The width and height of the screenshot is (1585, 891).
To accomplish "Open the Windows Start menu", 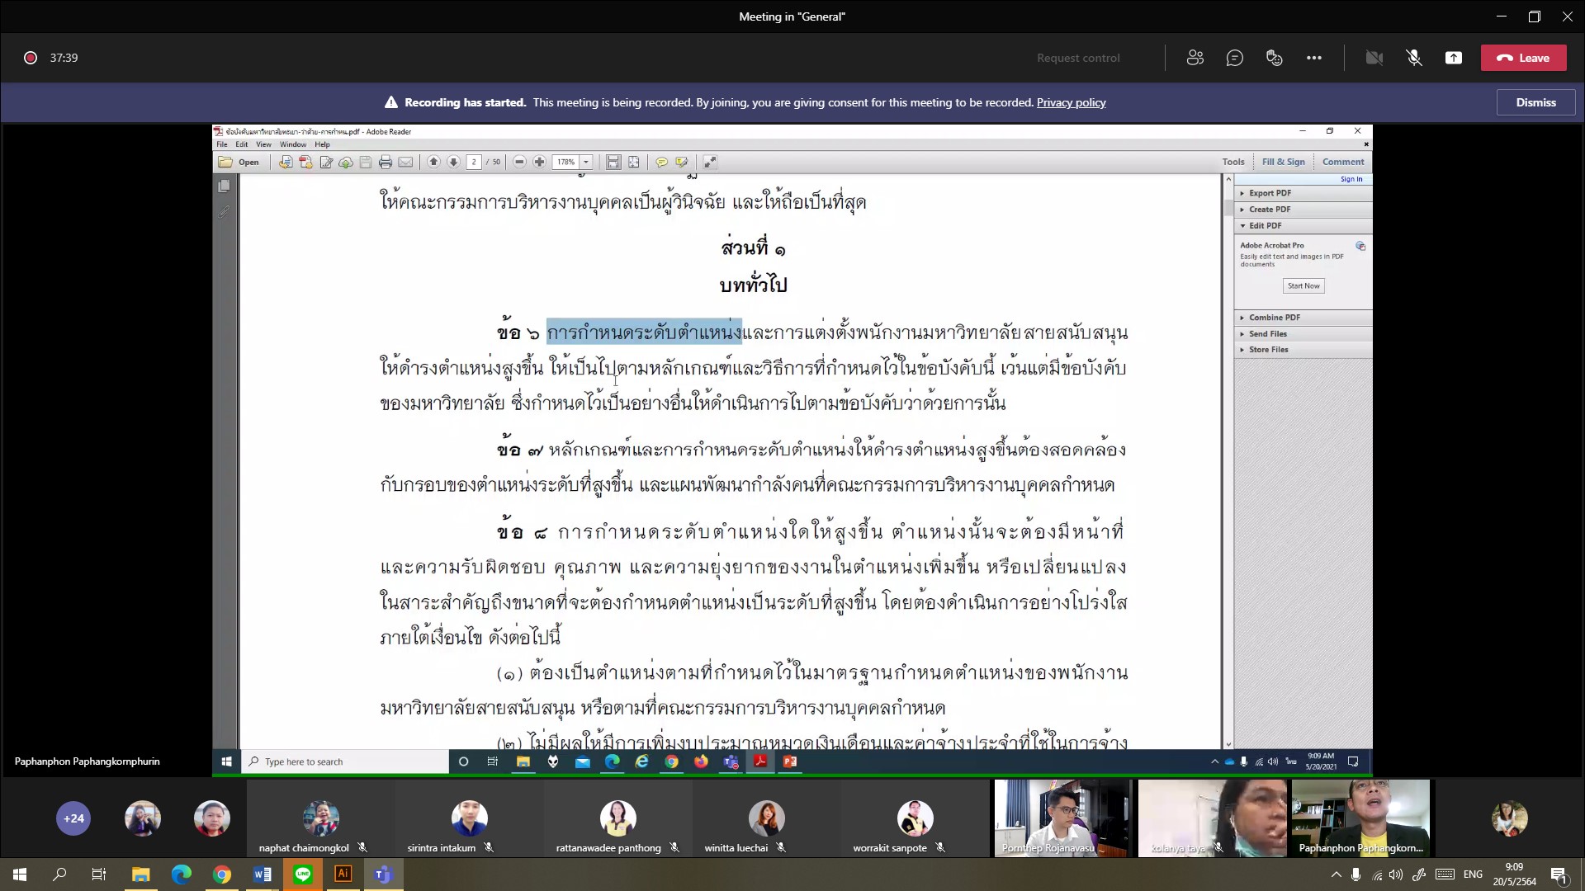I will (x=20, y=874).
